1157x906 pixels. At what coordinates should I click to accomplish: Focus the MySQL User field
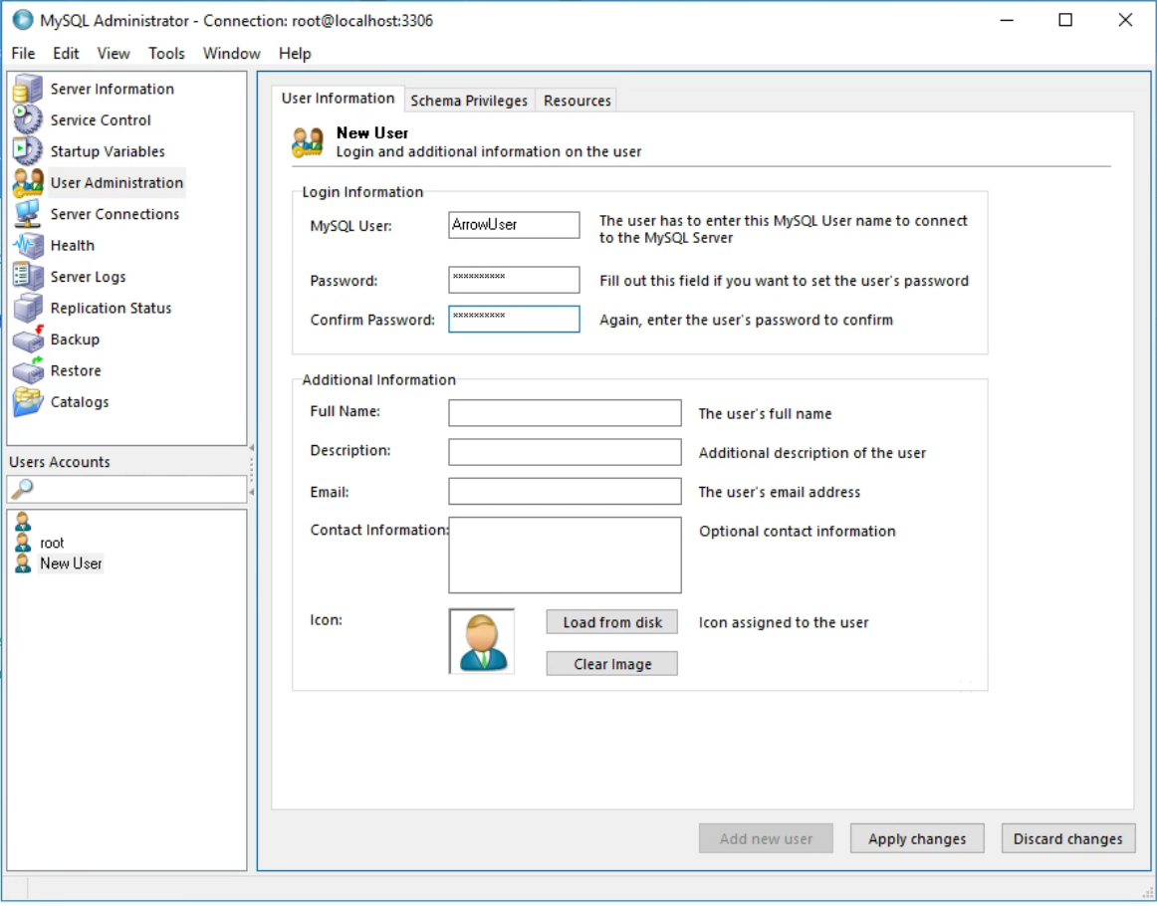click(514, 225)
